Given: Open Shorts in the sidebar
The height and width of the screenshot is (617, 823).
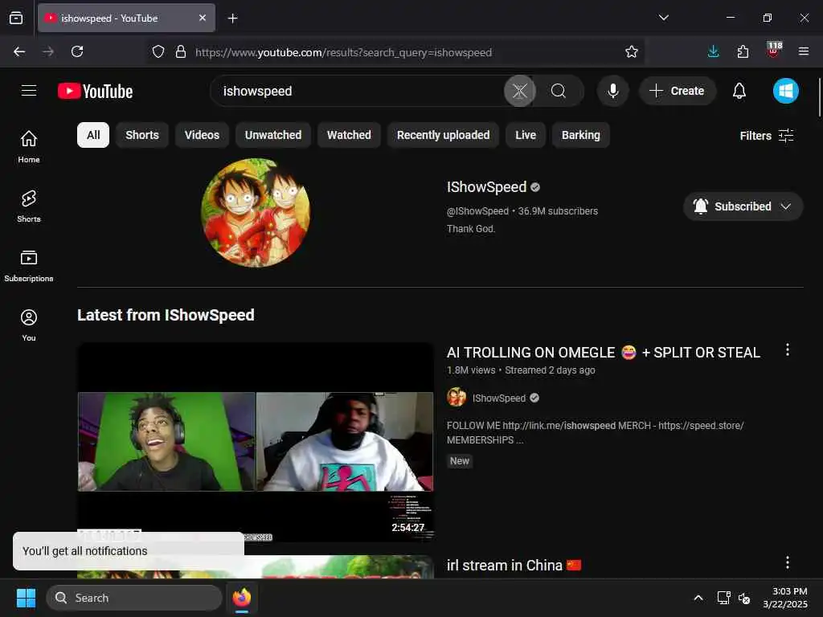Looking at the screenshot, I should (x=29, y=206).
